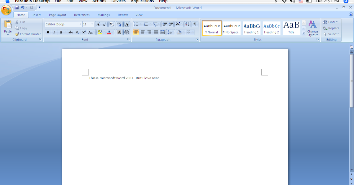Open the Font dialog launcher
Image resolution: width=354 pixels, height=185 pixels.
129,39
